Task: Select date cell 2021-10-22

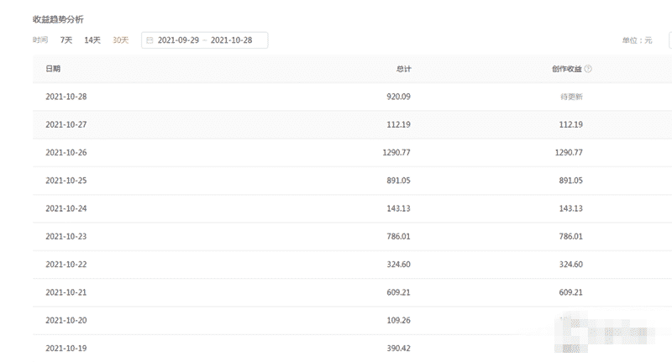Action: point(66,265)
